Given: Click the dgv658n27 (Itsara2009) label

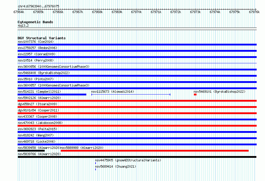Looking at the screenshot, I should (x=38, y=104).
